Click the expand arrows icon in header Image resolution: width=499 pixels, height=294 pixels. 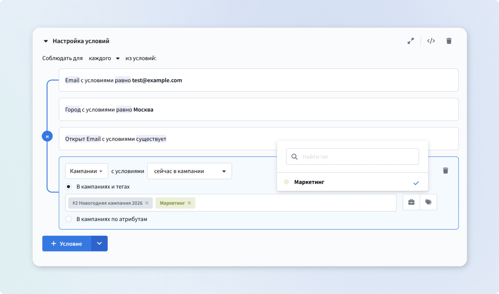pos(411,41)
